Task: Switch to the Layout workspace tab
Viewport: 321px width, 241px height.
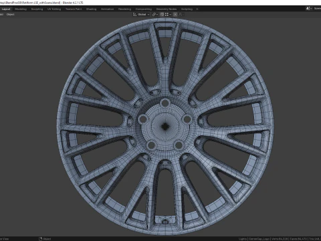Action: pos(6,9)
